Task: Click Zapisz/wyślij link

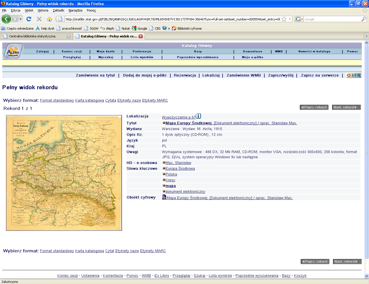Action: tap(281, 75)
